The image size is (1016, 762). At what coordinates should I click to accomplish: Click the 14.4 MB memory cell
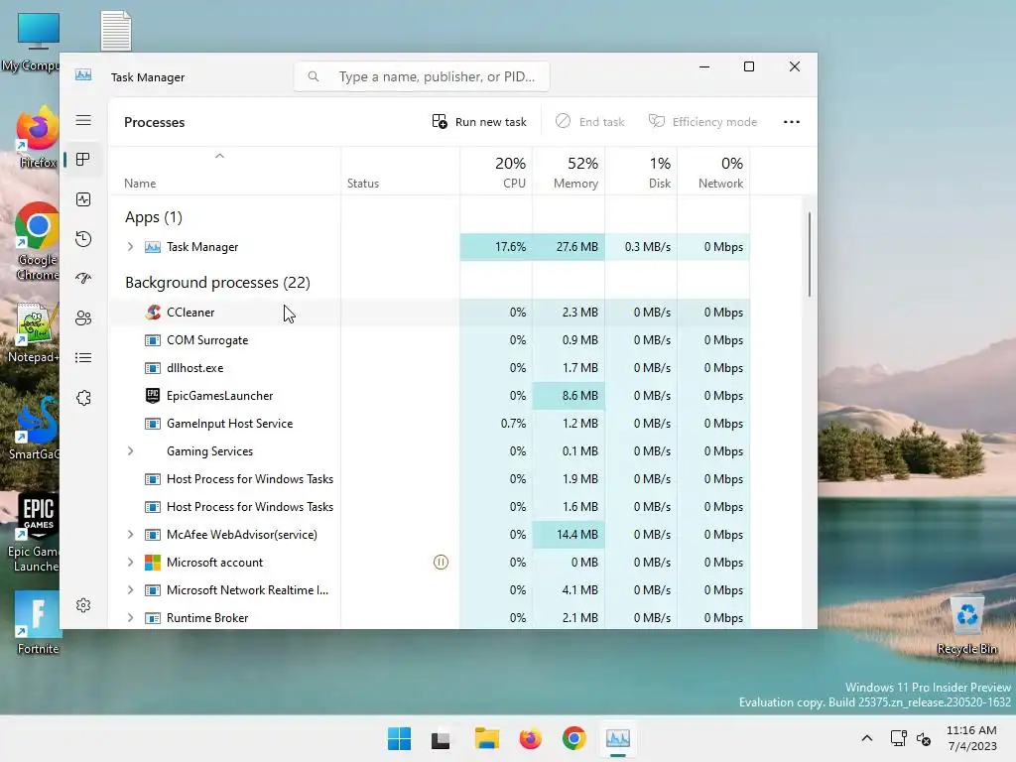tap(569, 535)
